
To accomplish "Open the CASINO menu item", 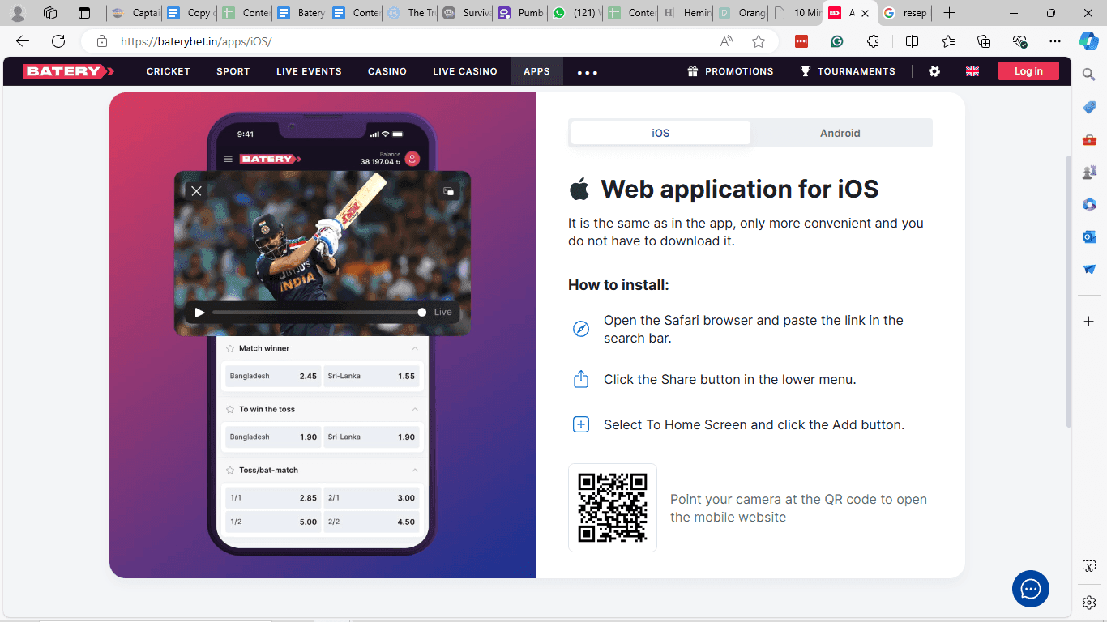I will pyautogui.click(x=387, y=71).
